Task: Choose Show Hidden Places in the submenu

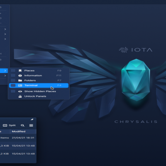Action: pyautogui.click(x=39, y=91)
